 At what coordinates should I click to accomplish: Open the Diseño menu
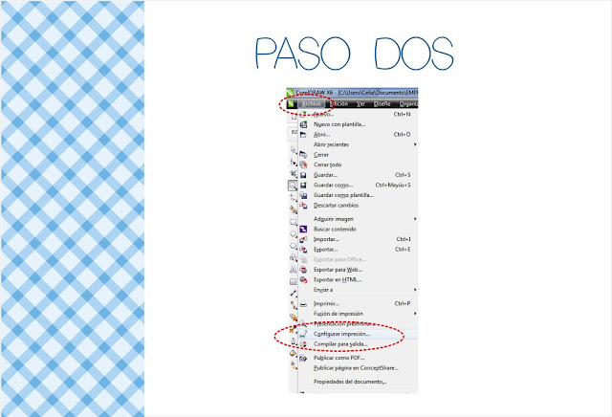pos(382,104)
